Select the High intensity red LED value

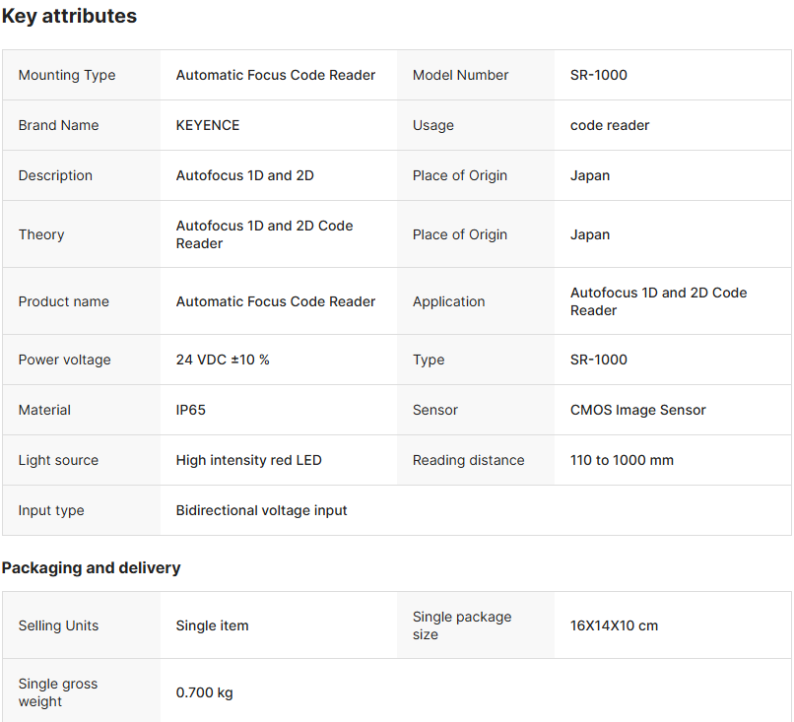pyautogui.click(x=248, y=460)
